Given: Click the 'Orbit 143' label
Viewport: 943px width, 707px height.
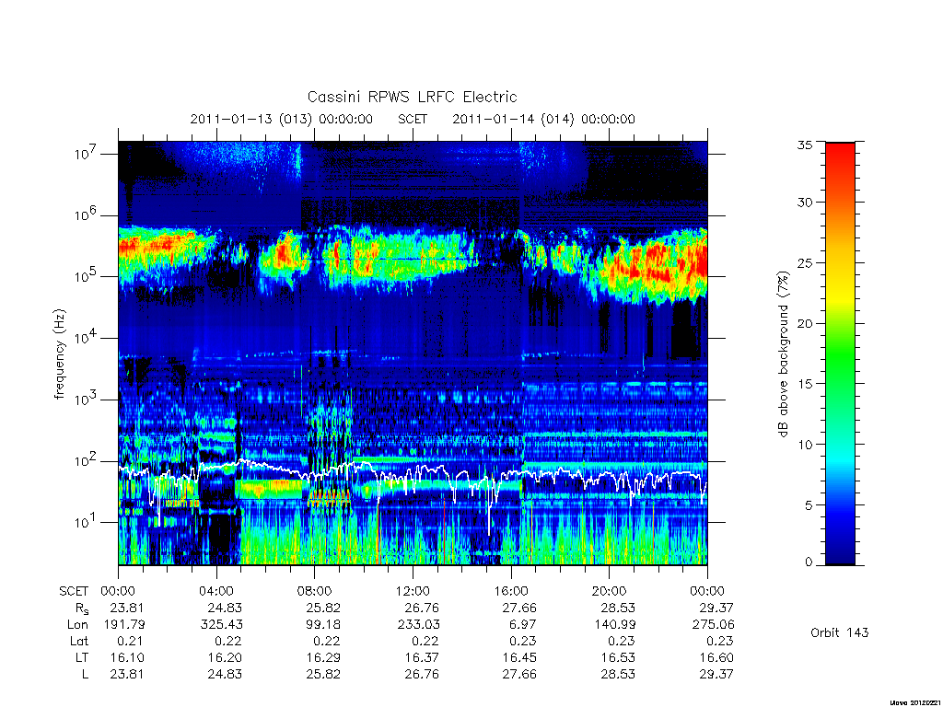Looking at the screenshot, I should pyautogui.click(x=839, y=632).
